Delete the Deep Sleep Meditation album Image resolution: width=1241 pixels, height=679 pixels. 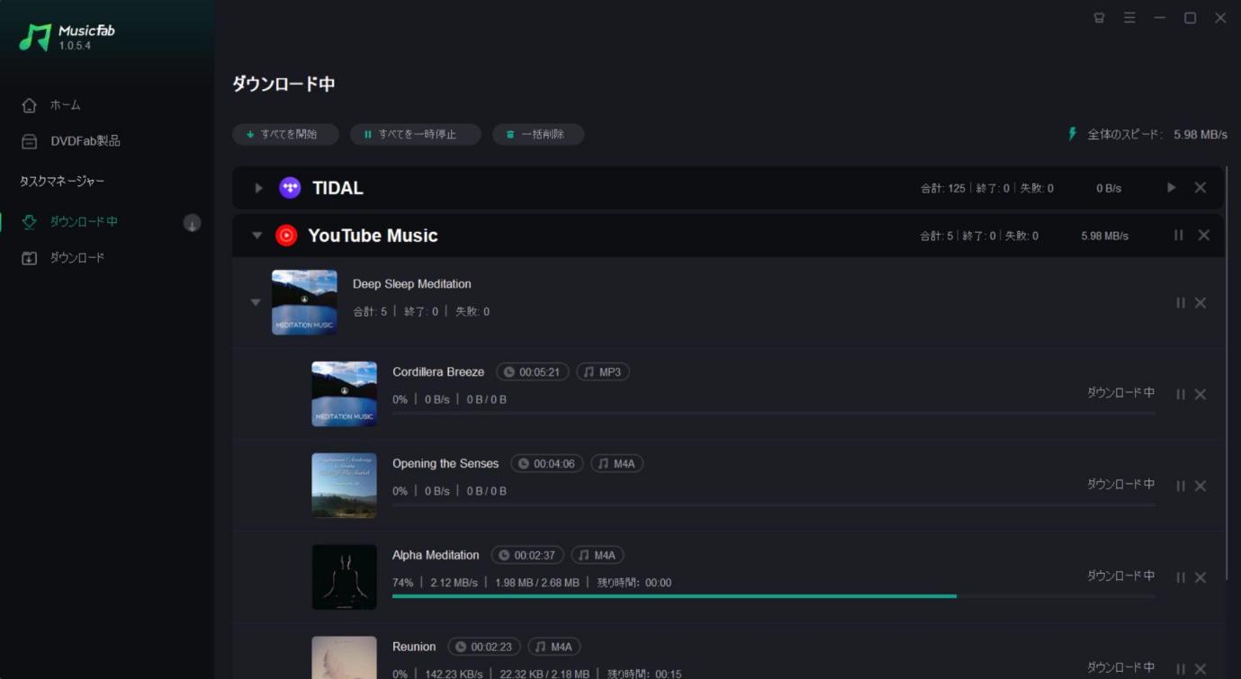(x=1201, y=303)
